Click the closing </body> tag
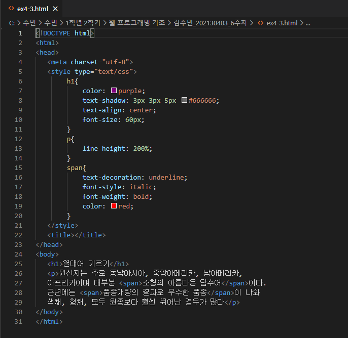Screen dimensions: 348x338 [x=49, y=312]
